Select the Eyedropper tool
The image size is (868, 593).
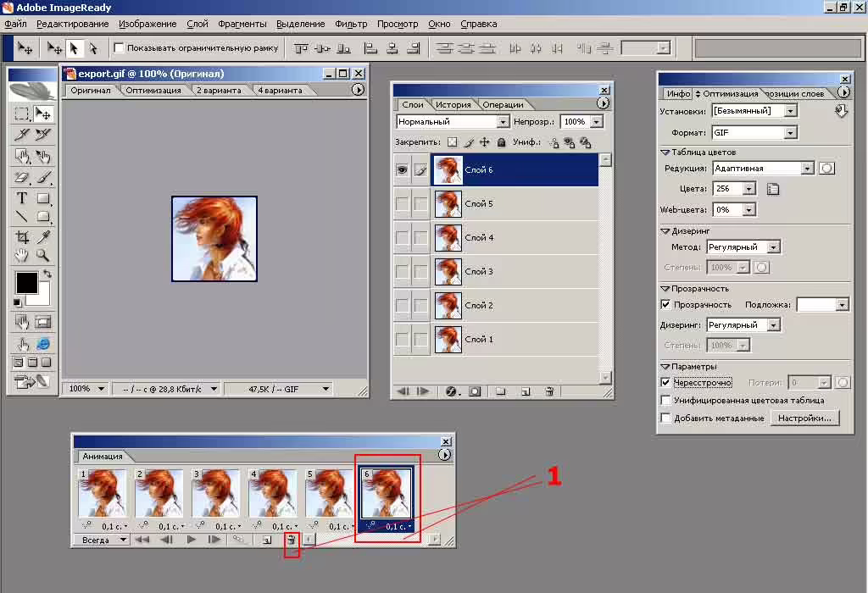[x=42, y=237]
